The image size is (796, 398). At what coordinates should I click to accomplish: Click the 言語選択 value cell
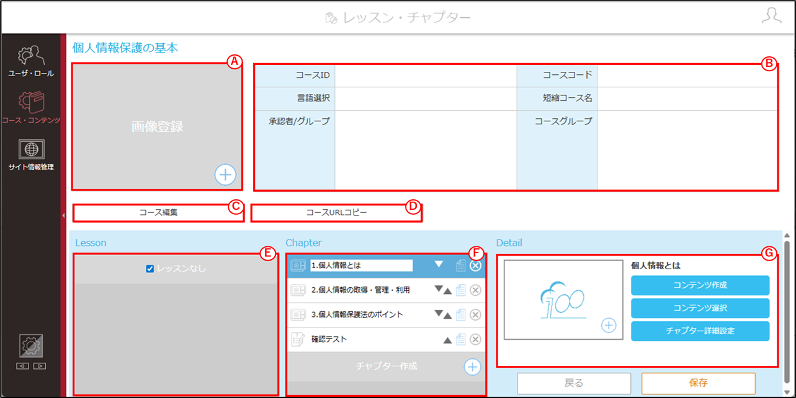426,98
